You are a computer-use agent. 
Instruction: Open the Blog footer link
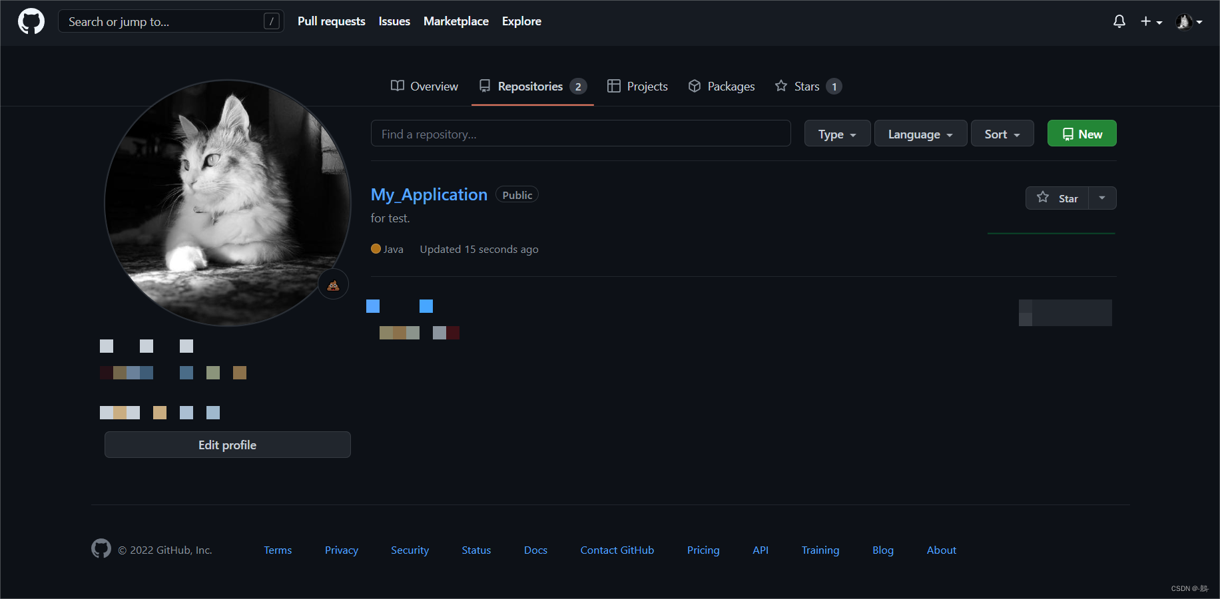click(883, 550)
